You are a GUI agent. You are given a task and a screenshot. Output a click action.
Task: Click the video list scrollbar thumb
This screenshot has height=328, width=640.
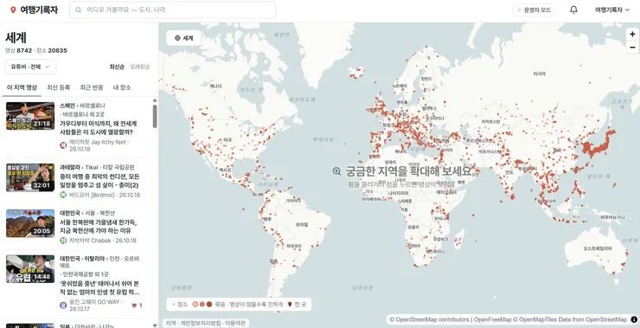[155, 117]
